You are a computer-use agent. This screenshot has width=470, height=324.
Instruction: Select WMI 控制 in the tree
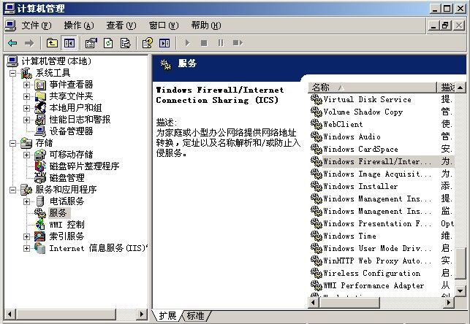pyautogui.click(x=67, y=225)
